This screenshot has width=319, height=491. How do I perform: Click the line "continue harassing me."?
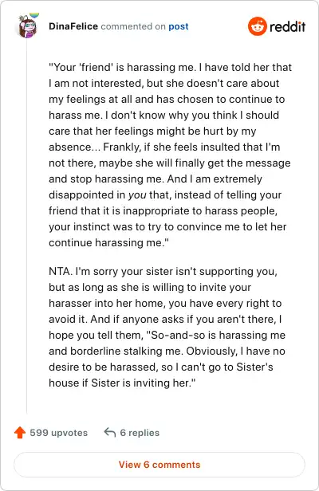pos(108,242)
